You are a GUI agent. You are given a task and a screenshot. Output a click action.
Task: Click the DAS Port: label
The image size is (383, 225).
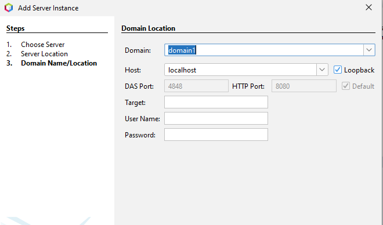[139, 86]
